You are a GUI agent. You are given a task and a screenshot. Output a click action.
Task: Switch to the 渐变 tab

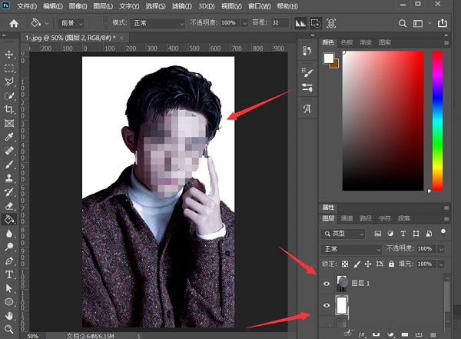point(366,42)
